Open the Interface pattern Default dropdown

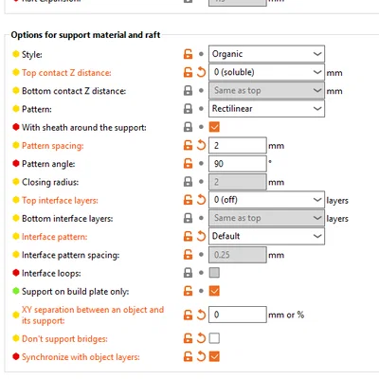pyautogui.click(x=266, y=236)
